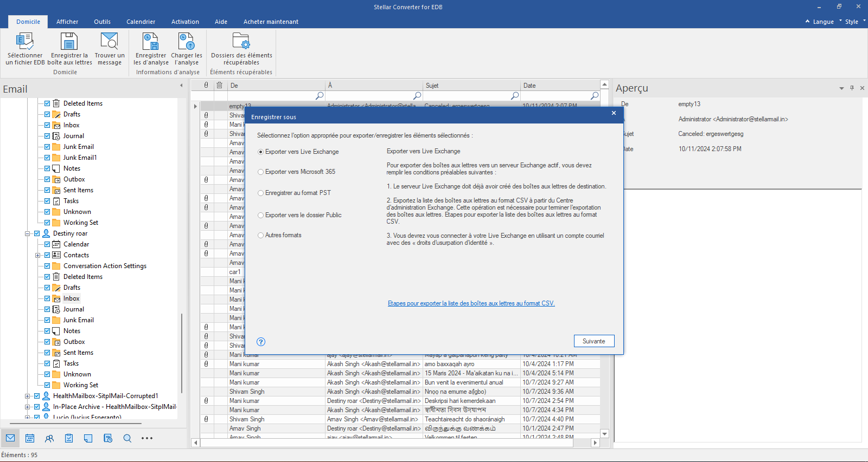
Task: Sort messages by Date column header
Action: [x=560, y=86]
